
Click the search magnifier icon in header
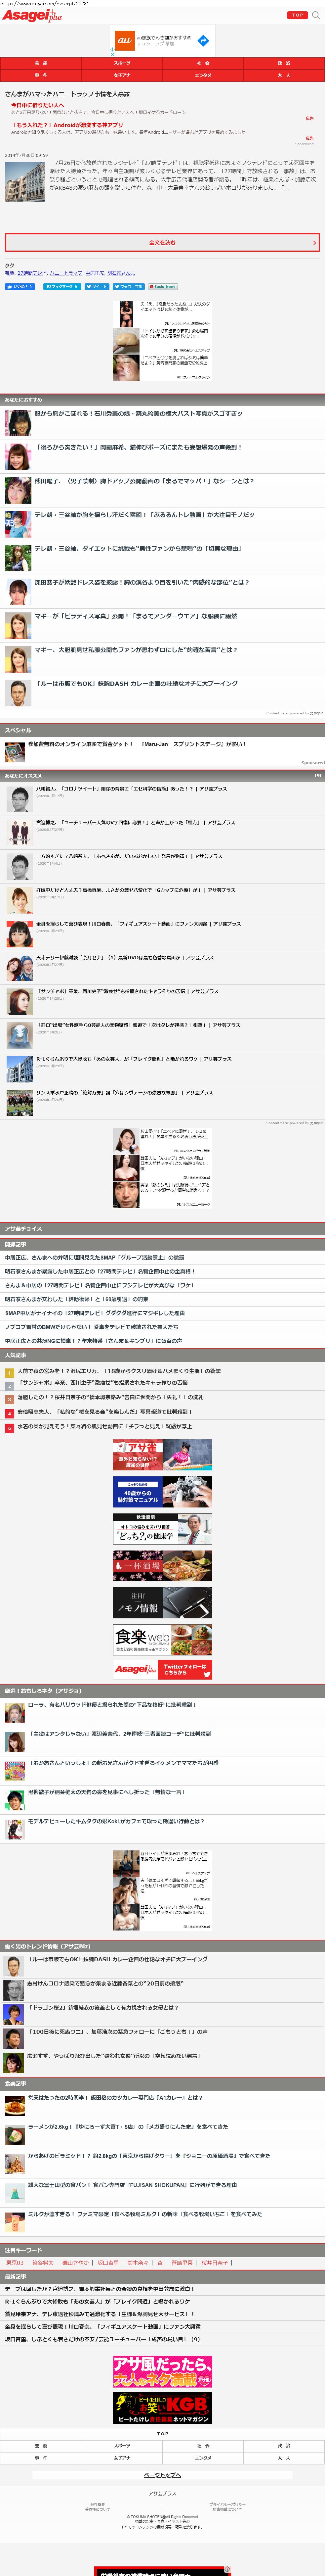point(316,15)
